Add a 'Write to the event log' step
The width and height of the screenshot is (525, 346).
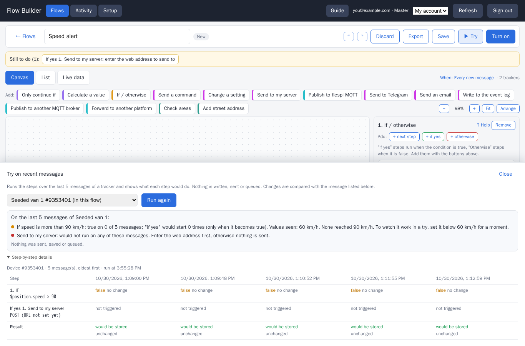click(x=486, y=95)
